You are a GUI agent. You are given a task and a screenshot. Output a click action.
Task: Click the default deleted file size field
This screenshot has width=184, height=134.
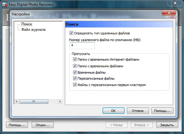82,45
